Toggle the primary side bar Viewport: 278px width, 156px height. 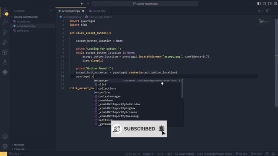pos(259,3)
